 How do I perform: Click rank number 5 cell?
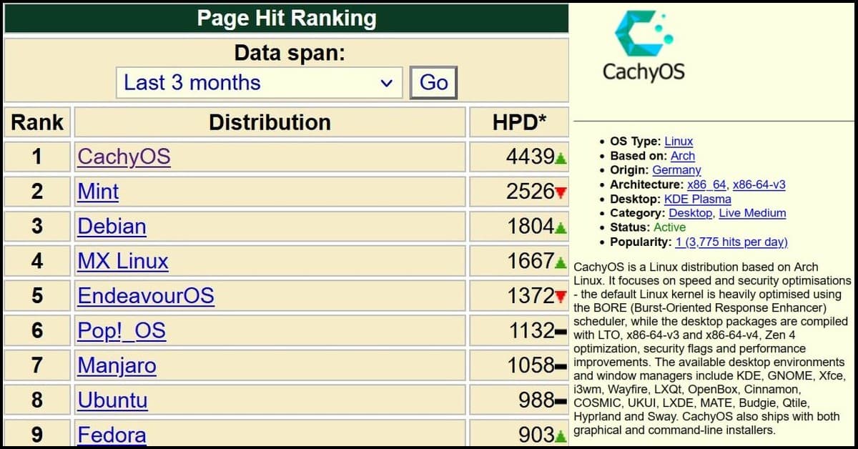(37, 295)
